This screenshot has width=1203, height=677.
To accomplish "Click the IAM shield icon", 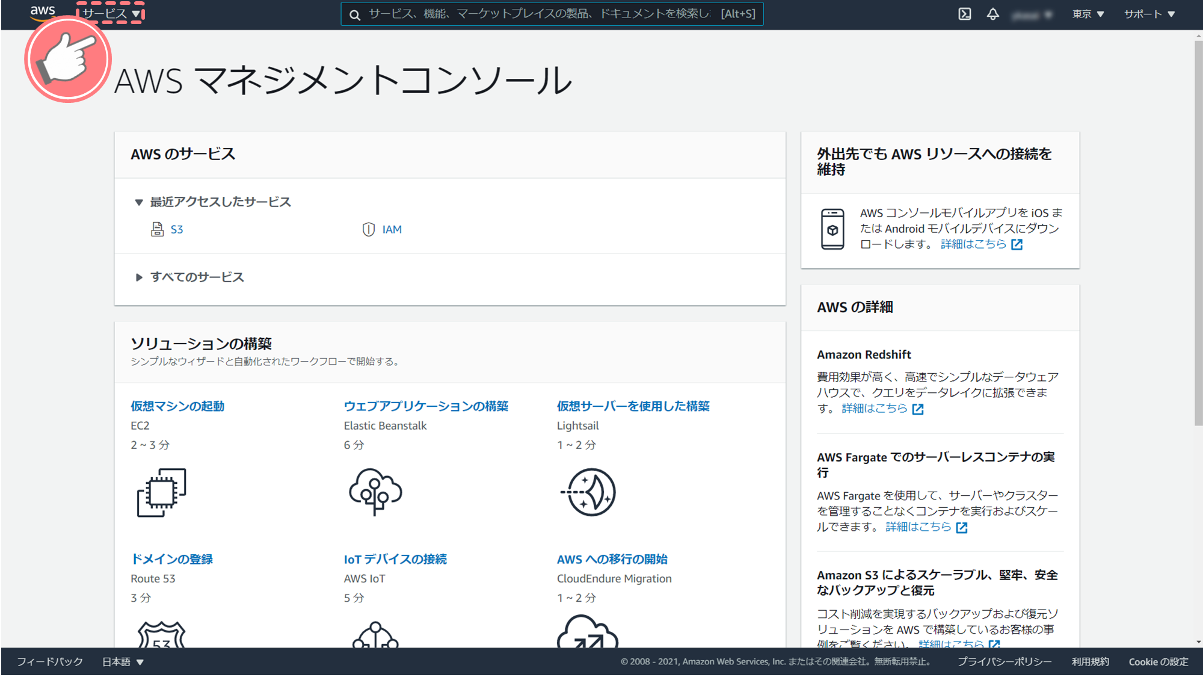I will tap(368, 229).
